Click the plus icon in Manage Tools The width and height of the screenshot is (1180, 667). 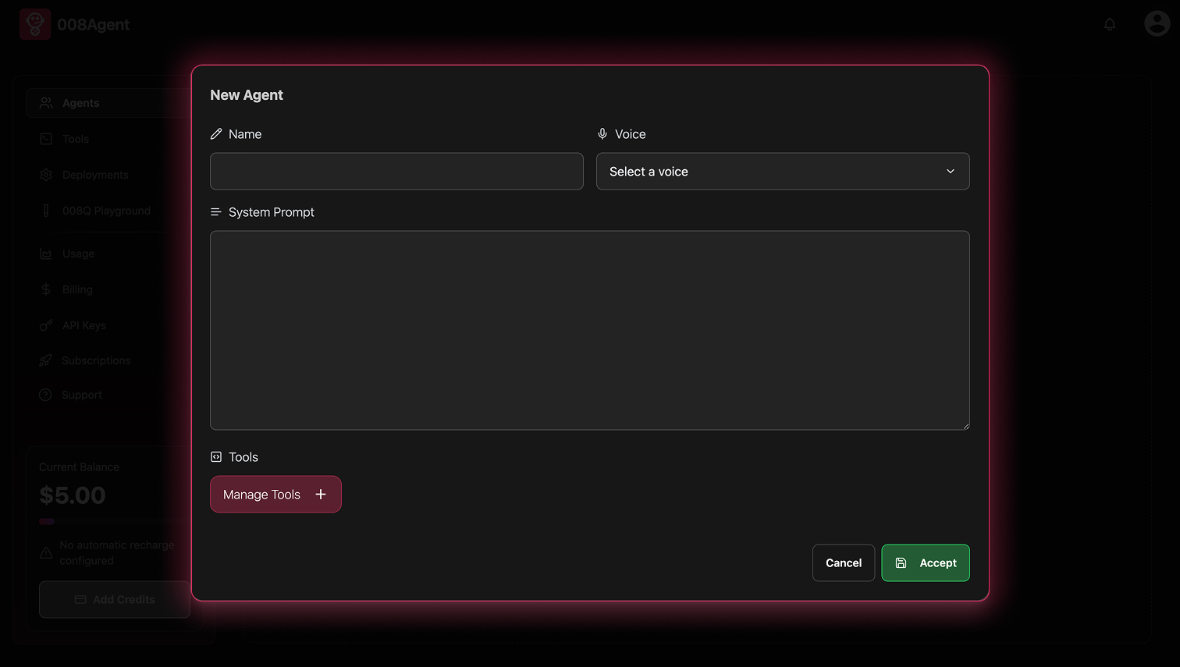[321, 495]
